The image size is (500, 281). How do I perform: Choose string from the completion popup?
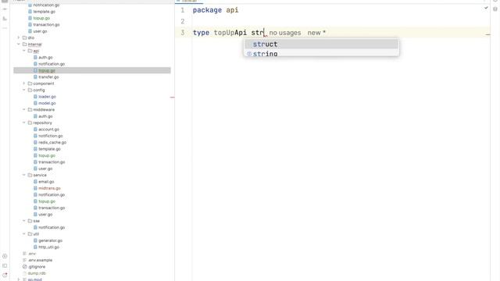click(321, 53)
